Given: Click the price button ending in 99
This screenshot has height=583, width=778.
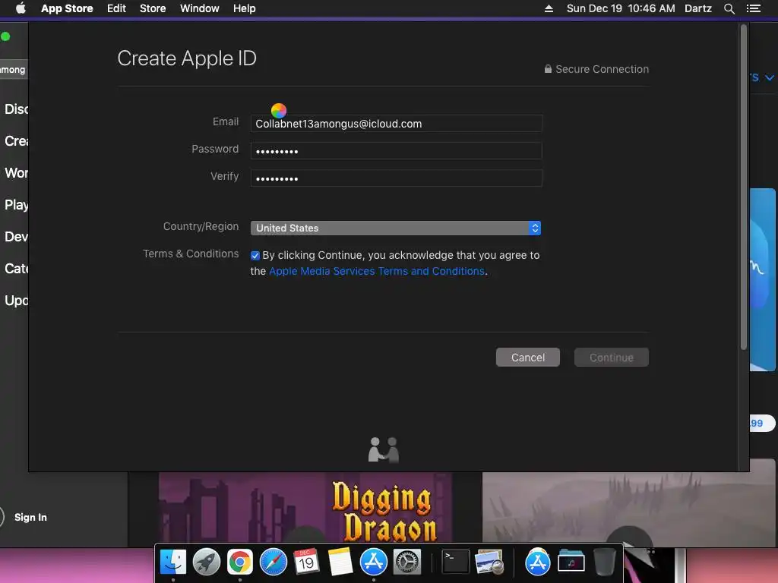Looking at the screenshot, I should (x=761, y=424).
